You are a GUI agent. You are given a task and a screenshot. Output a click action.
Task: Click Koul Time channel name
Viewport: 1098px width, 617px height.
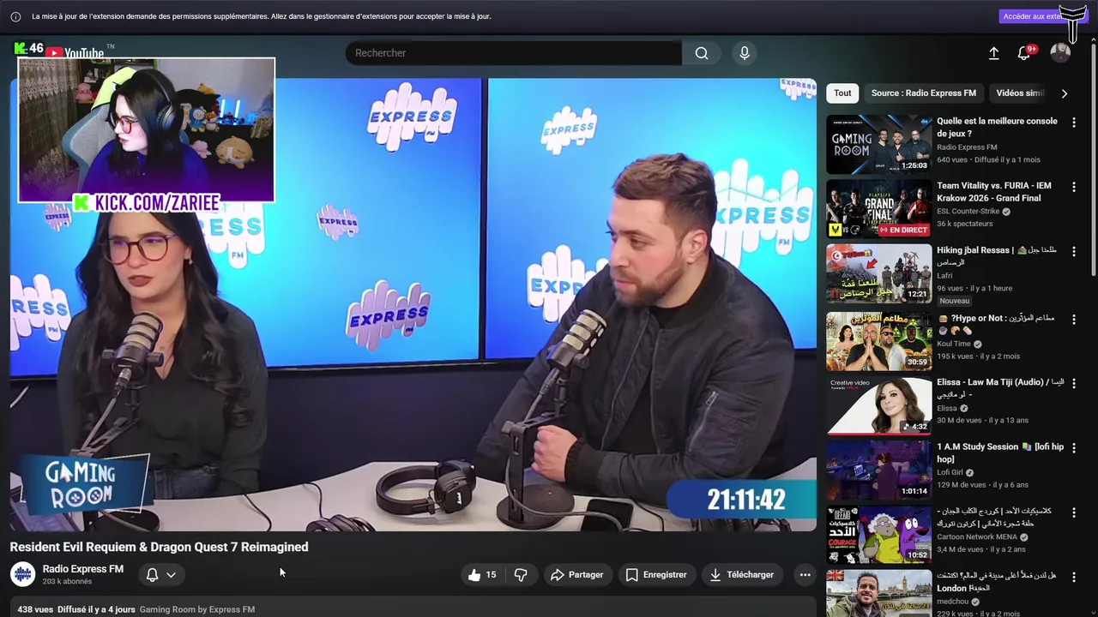954,344
